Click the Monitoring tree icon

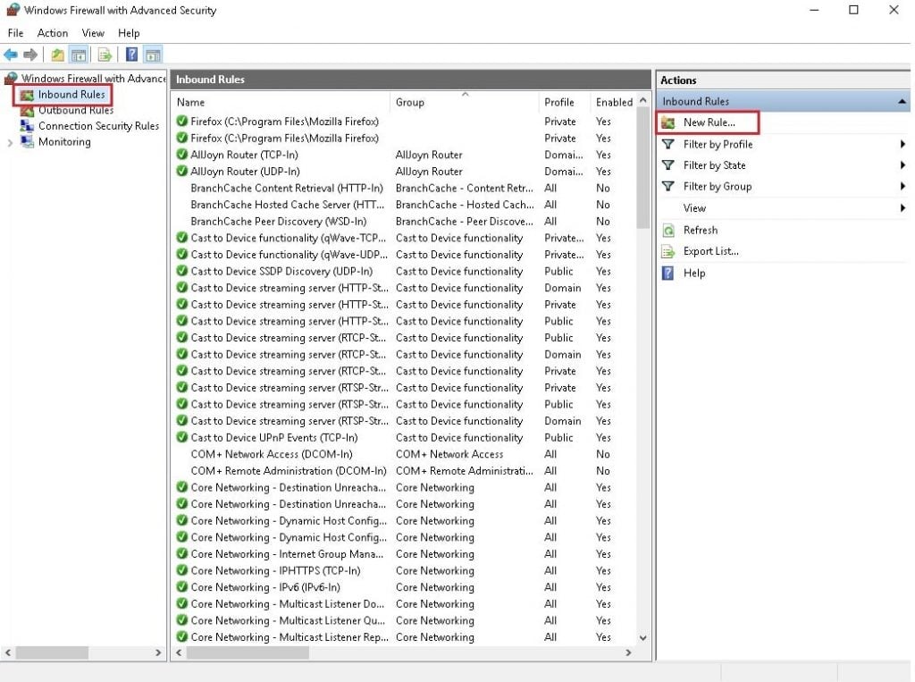click(27, 141)
